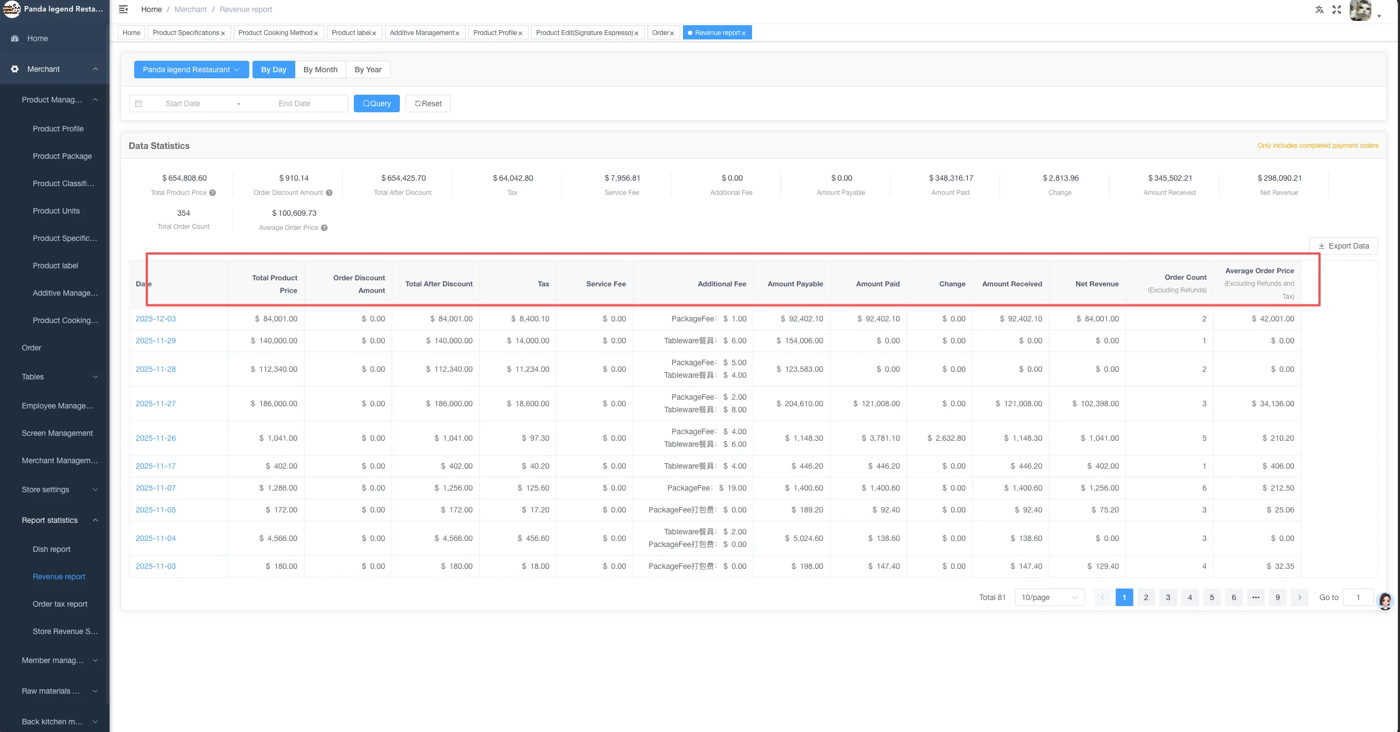Select By Day view toggle

click(273, 70)
